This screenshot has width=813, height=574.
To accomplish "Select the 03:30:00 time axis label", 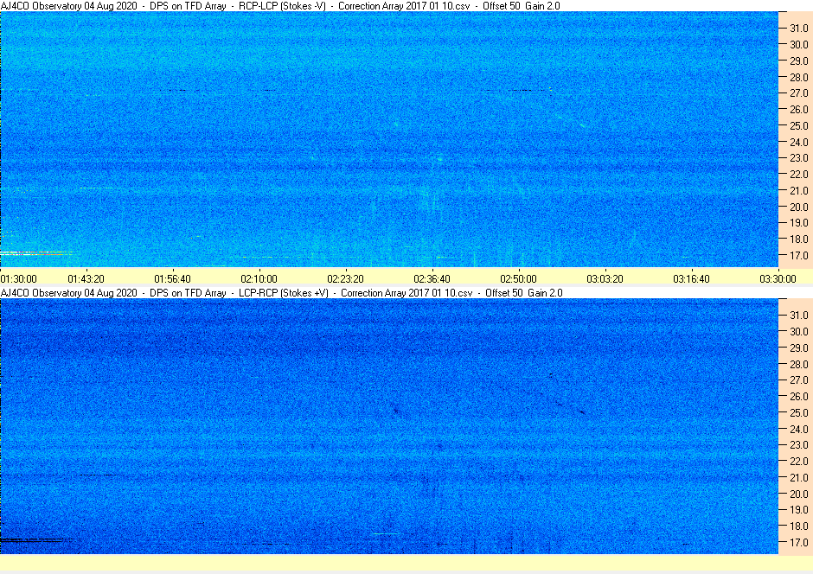I will [x=778, y=278].
